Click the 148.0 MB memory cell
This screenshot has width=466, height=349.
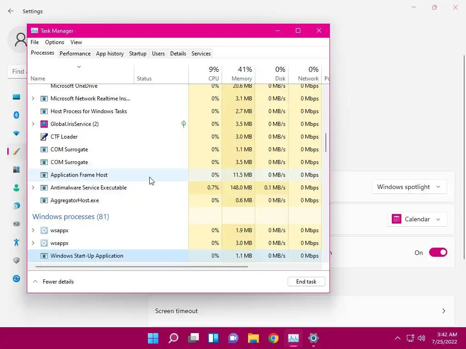tap(238, 188)
